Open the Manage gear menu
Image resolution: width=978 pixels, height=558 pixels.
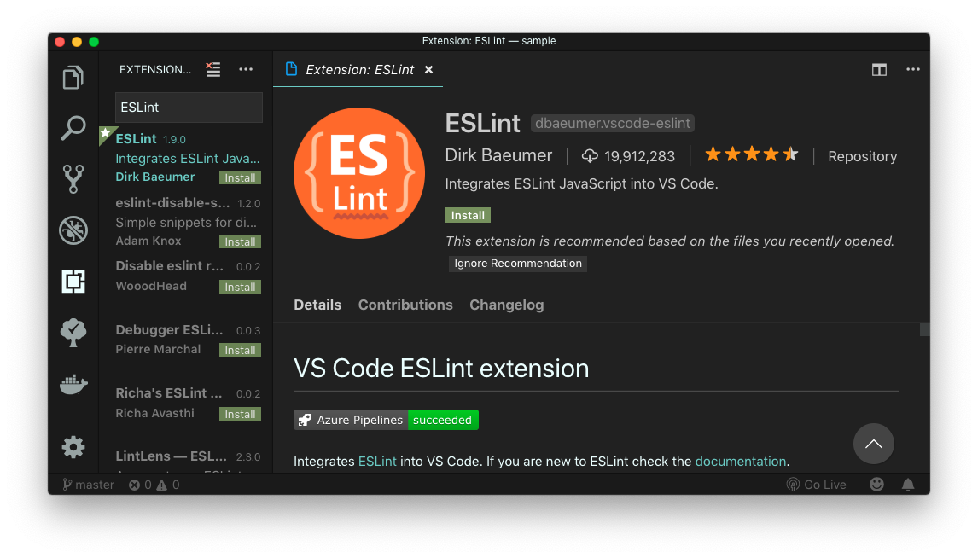click(x=73, y=447)
